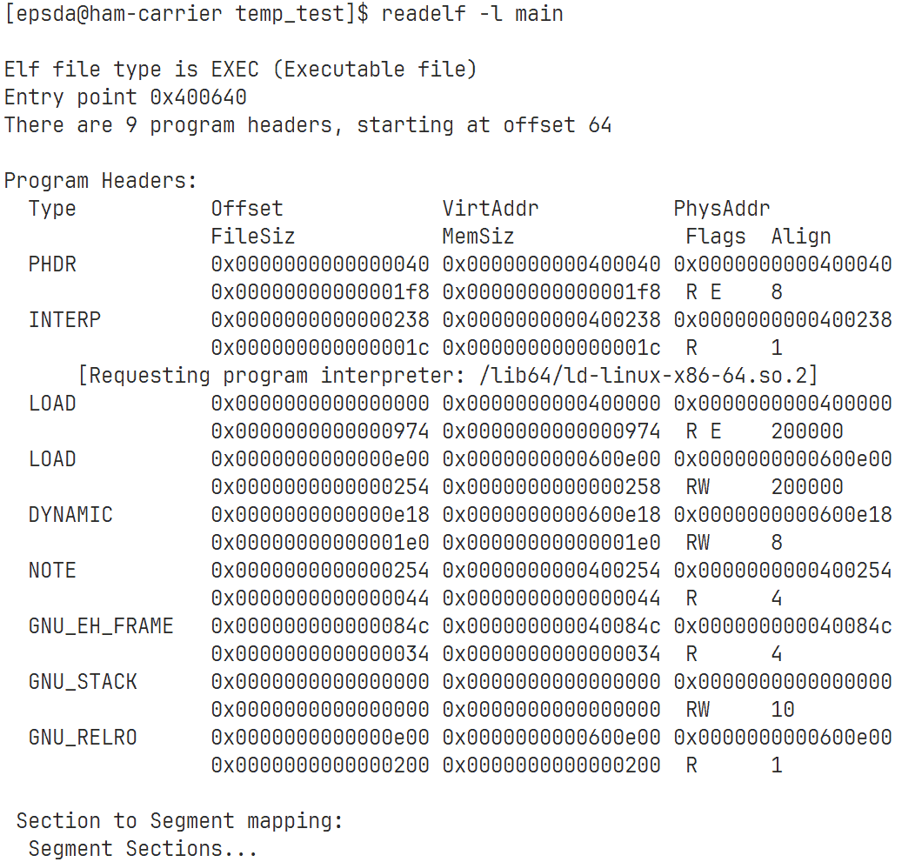The image size is (915, 862).
Task: Select the PHDR segment type label
Action: click(x=52, y=264)
